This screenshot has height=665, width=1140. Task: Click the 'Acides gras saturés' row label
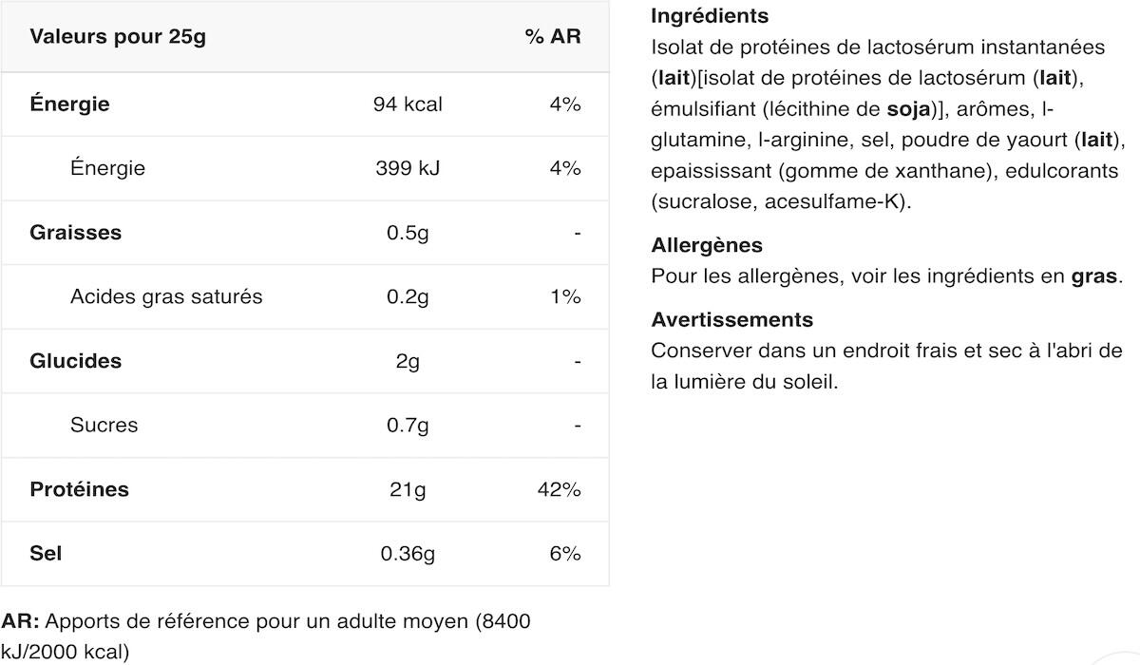coord(166,296)
